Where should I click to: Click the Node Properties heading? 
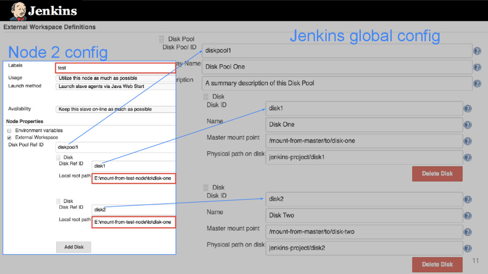click(x=25, y=121)
